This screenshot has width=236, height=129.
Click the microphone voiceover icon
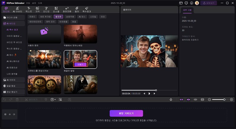171,100
